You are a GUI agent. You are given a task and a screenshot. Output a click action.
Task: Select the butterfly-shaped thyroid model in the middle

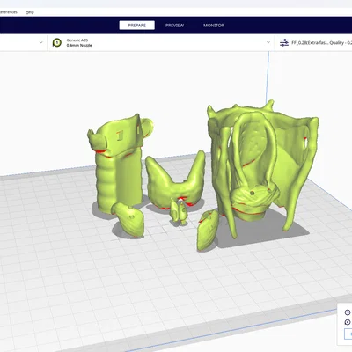pos(175,182)
